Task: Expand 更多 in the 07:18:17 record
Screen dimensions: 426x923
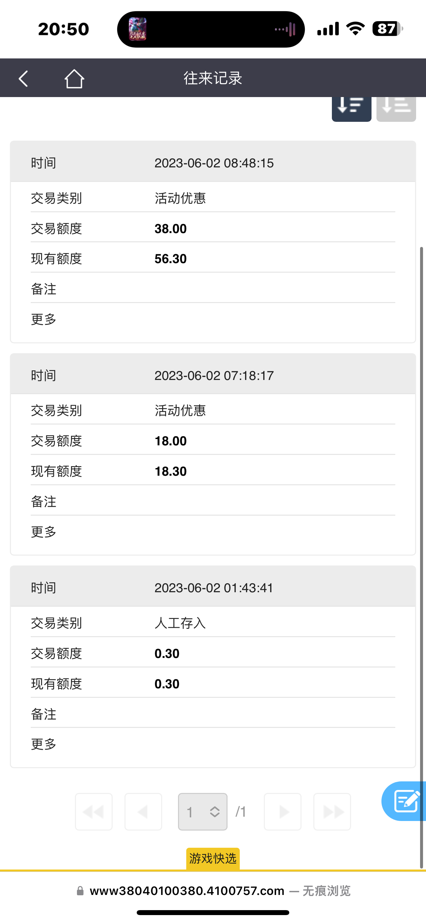Action: pyautogui.click(x=44, y=532)
